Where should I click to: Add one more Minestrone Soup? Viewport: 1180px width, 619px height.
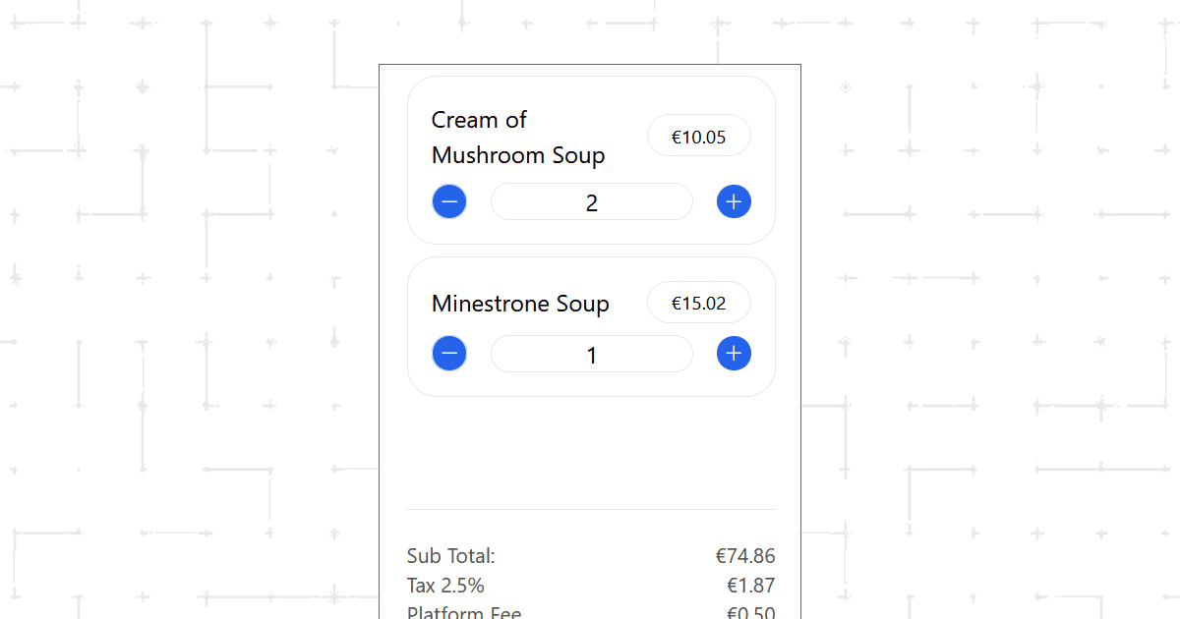point(734,353)
